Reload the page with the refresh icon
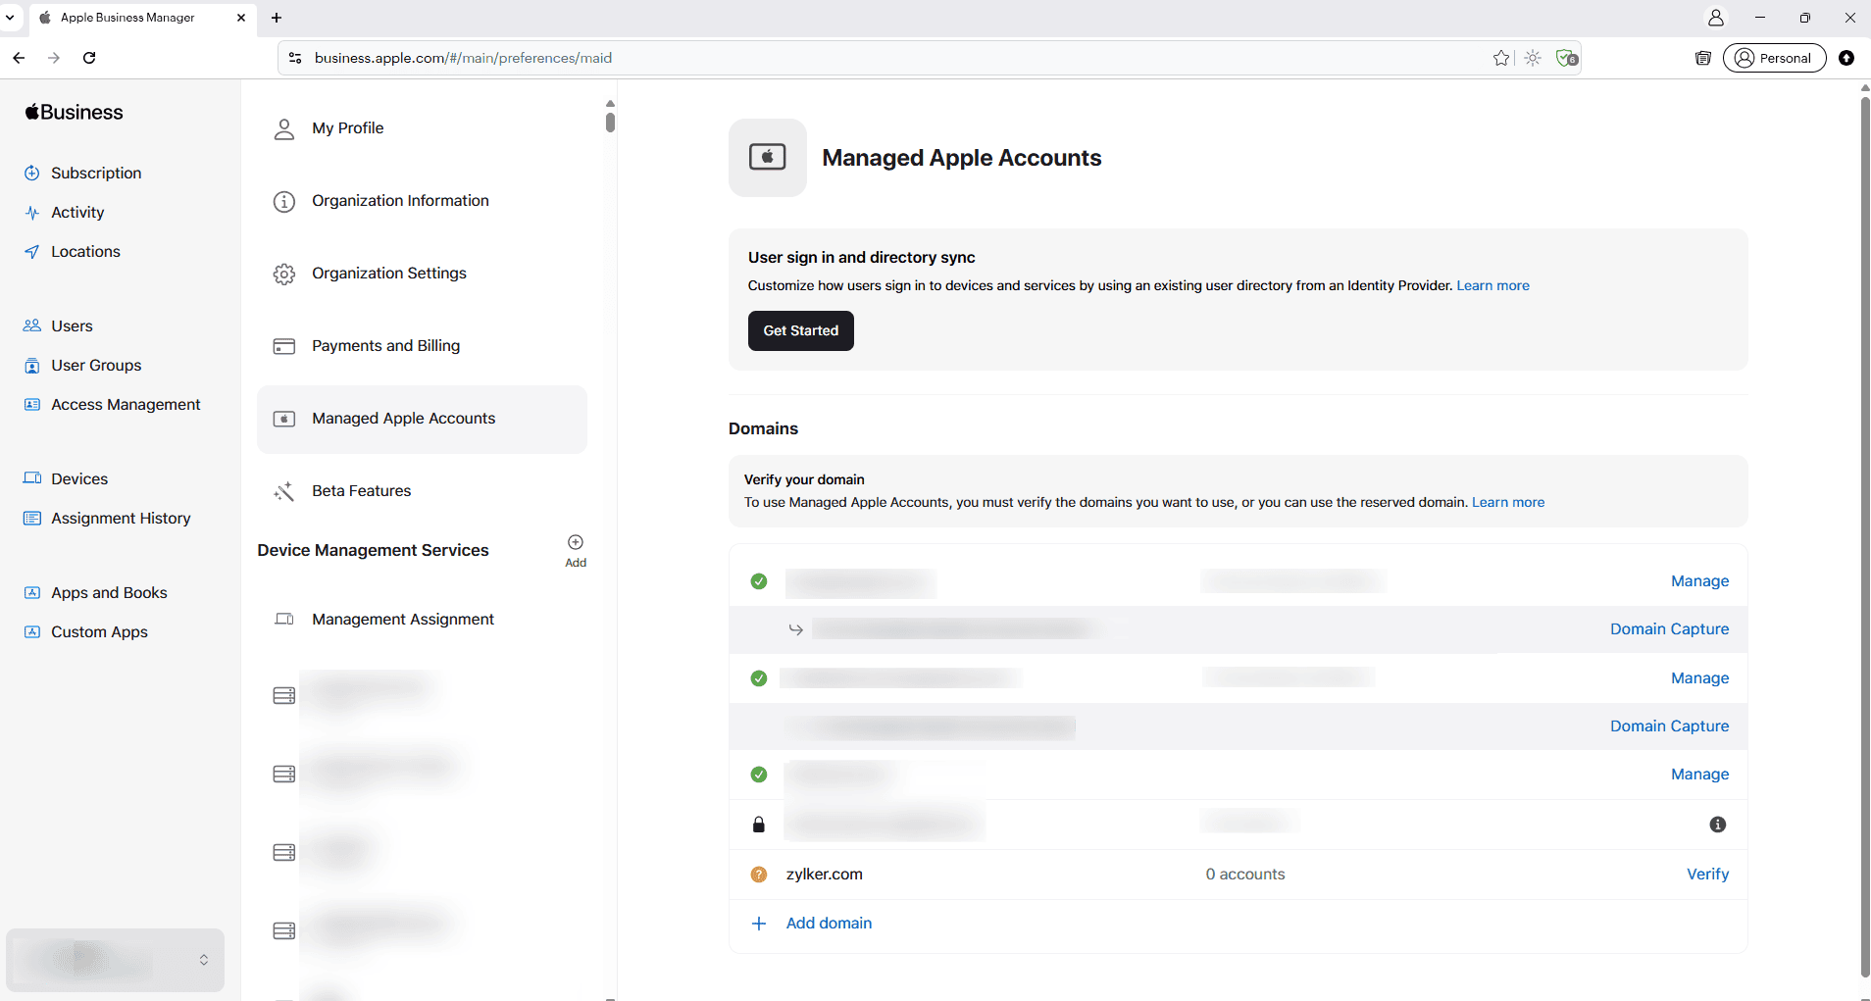 [x=89, y=58]
